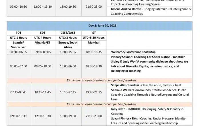
Task: Click the 18:30-18:35 time cell
Action: click(x=94, y=52)
